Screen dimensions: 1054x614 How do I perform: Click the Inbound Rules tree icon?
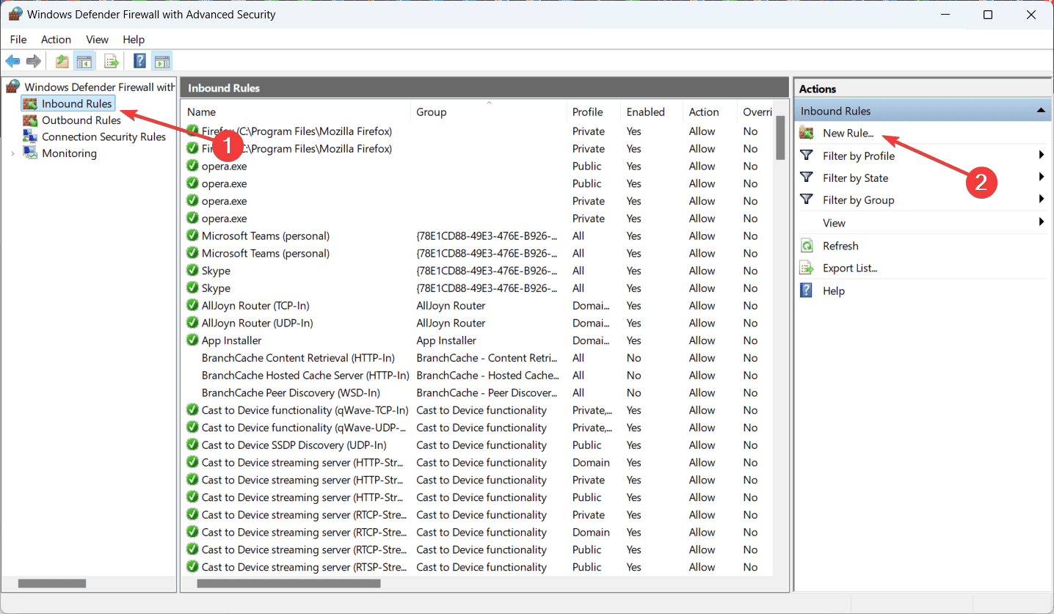tap(30, 103)
